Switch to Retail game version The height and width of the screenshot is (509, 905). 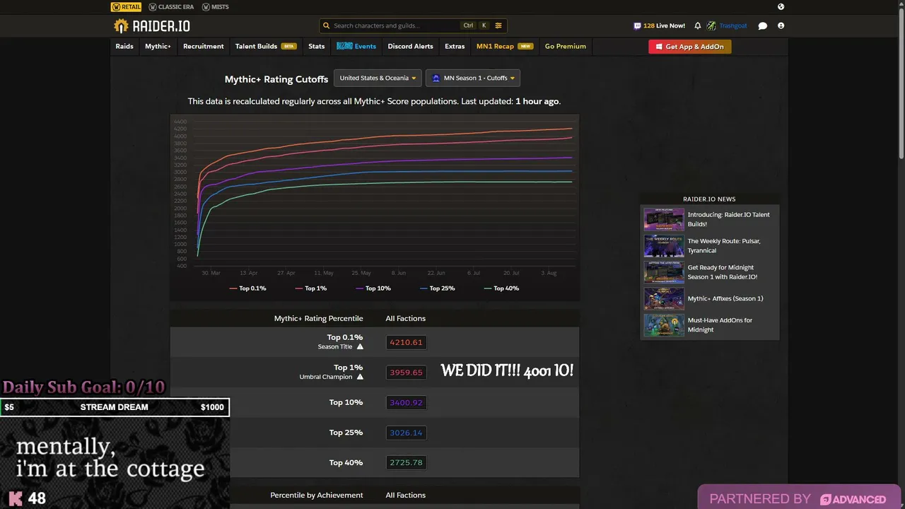(127, 6)
